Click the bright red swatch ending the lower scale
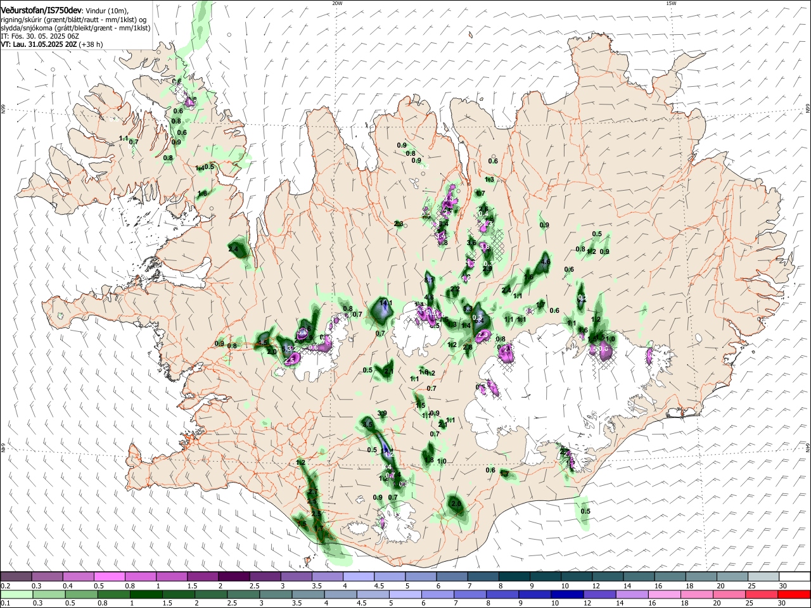The image size is (811, 608). pyautogui.click(x=795, y=594)
